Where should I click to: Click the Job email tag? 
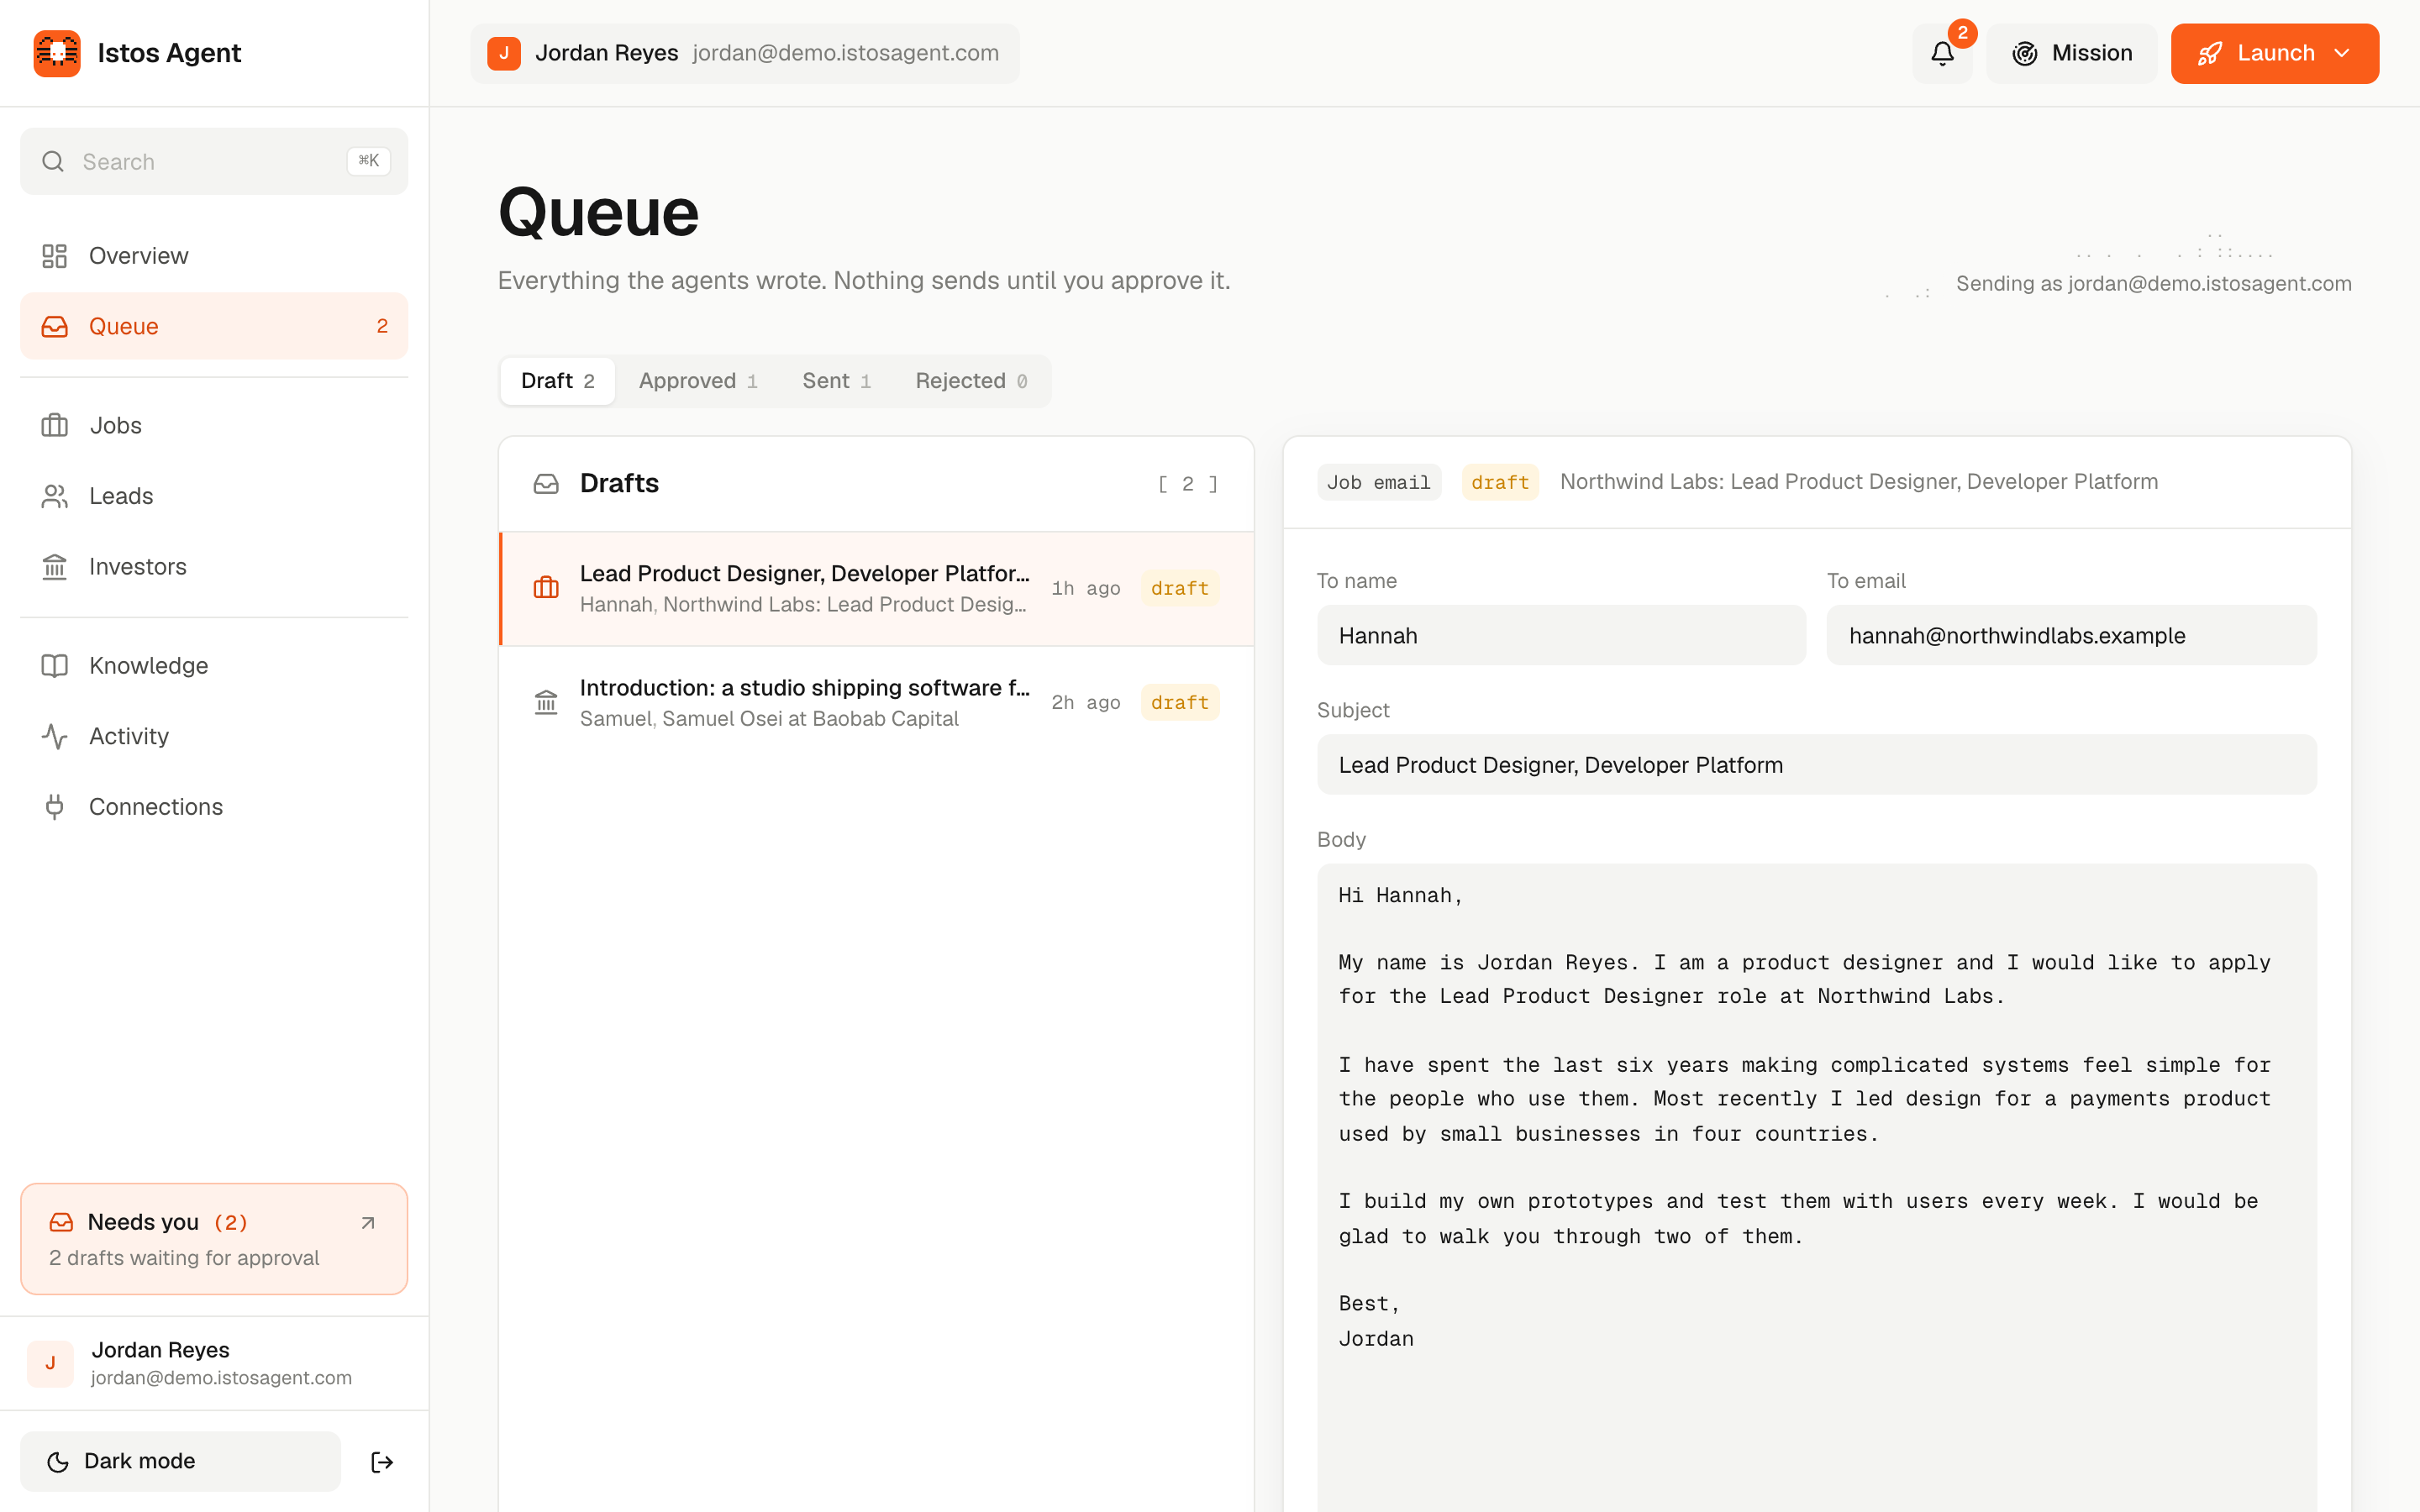[x=1378, y=482]
